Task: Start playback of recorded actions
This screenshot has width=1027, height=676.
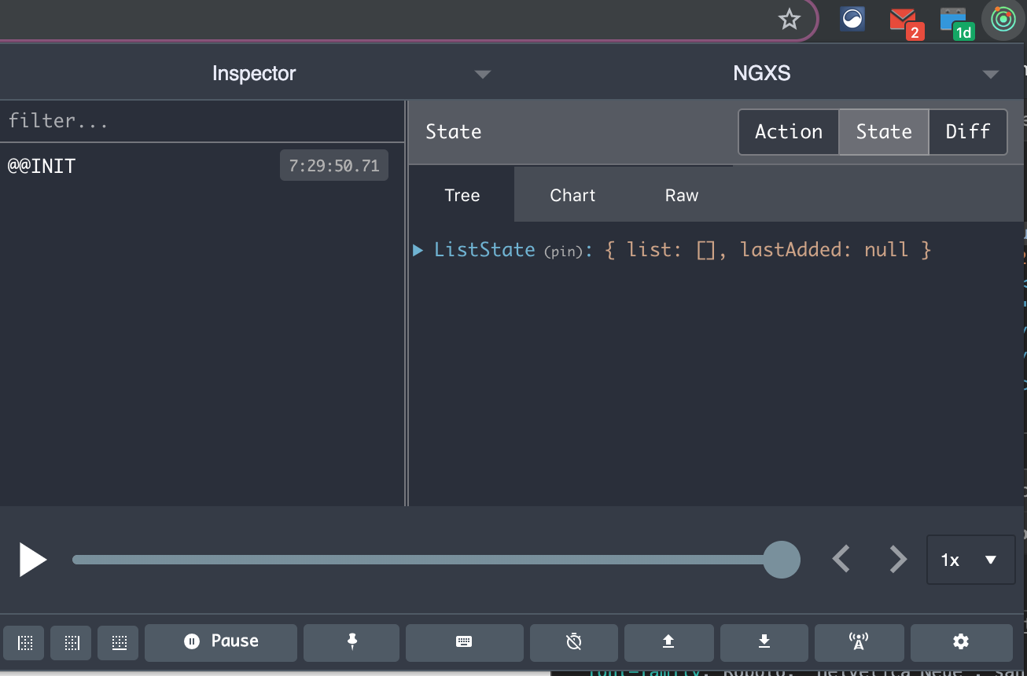Action: pos(33,560)
